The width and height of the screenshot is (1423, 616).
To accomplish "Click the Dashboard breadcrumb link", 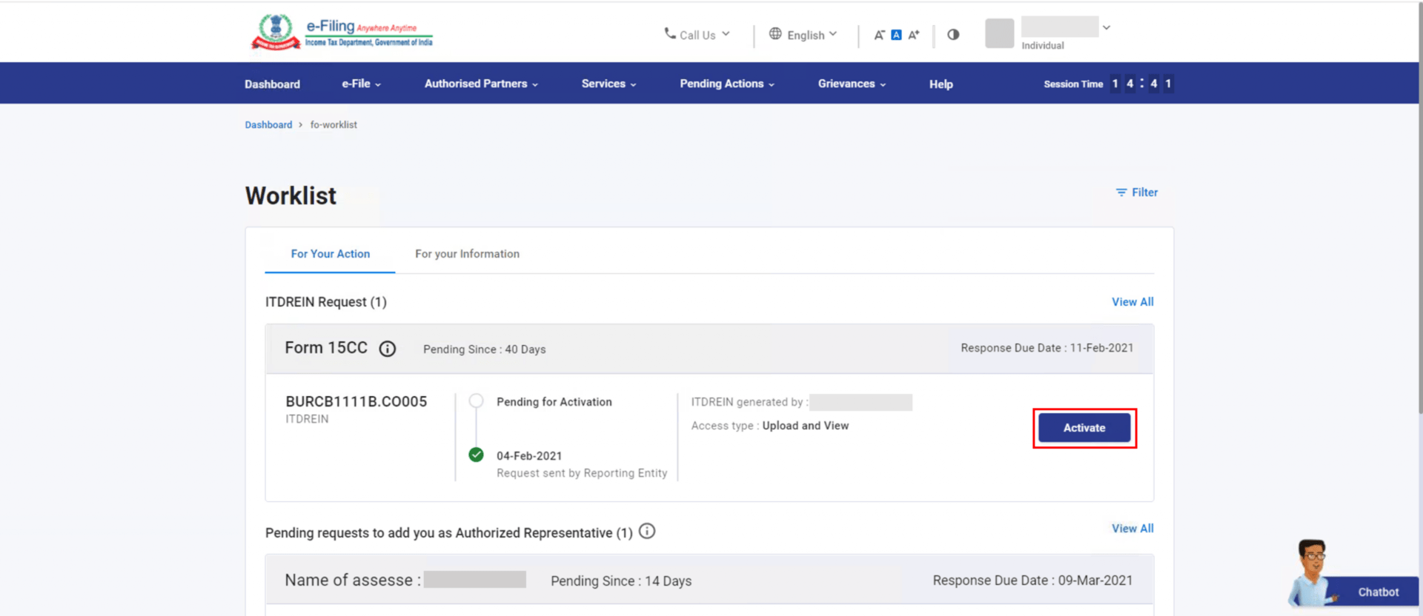I will point(268,125).
